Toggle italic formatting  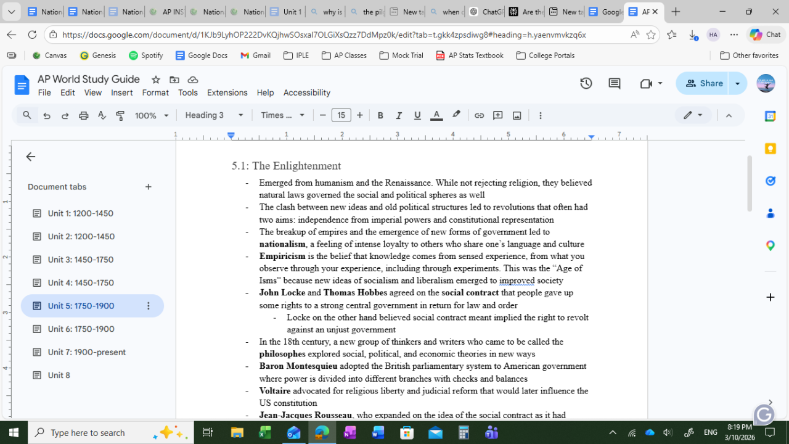tap(399, 115)
